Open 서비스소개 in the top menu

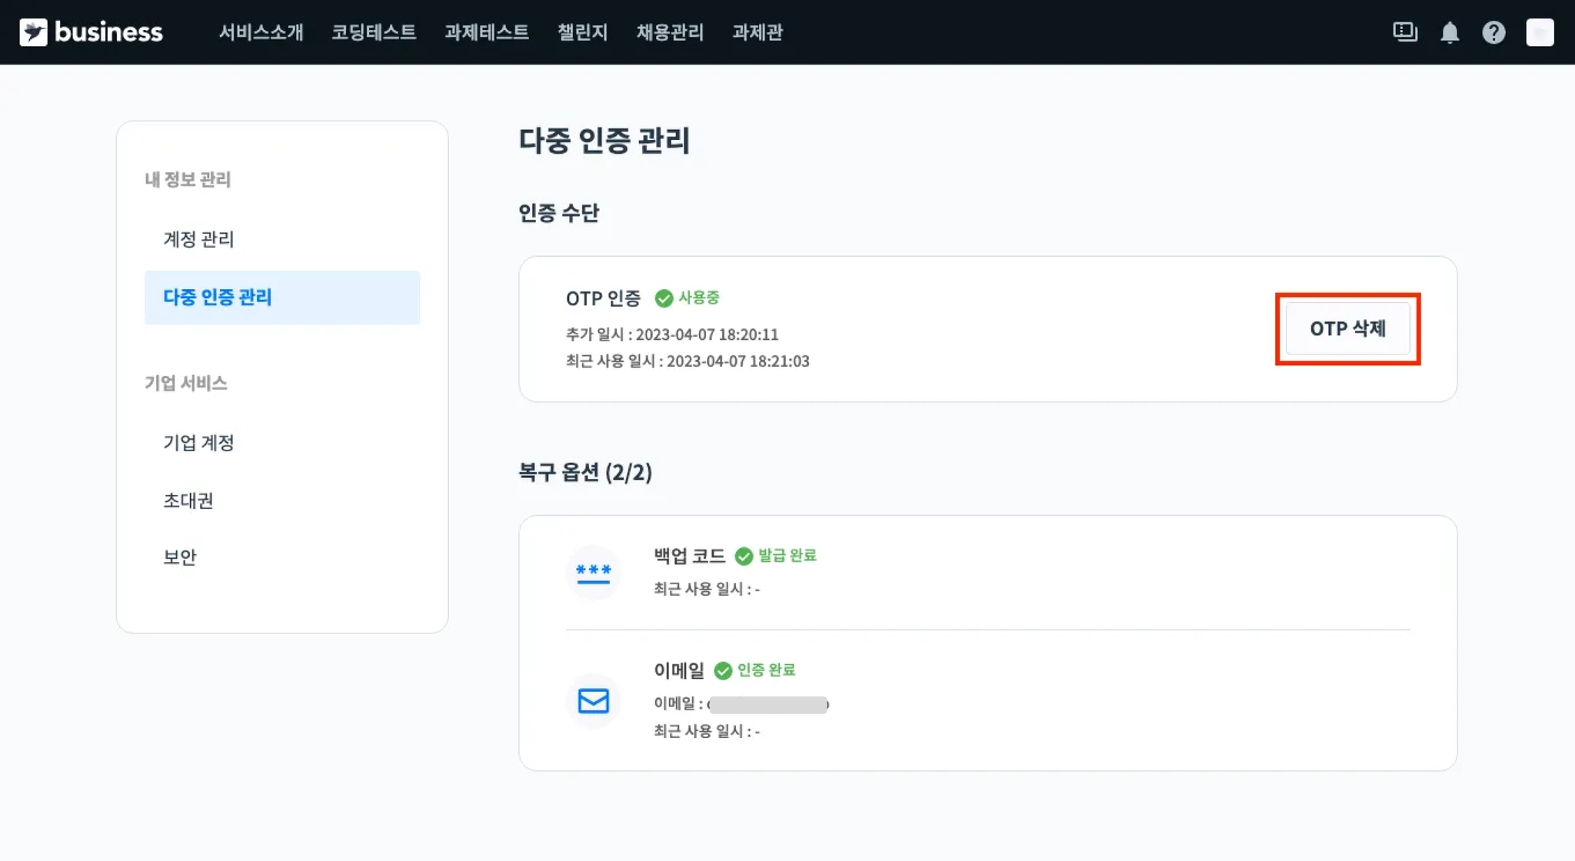[x=261, y=32]
